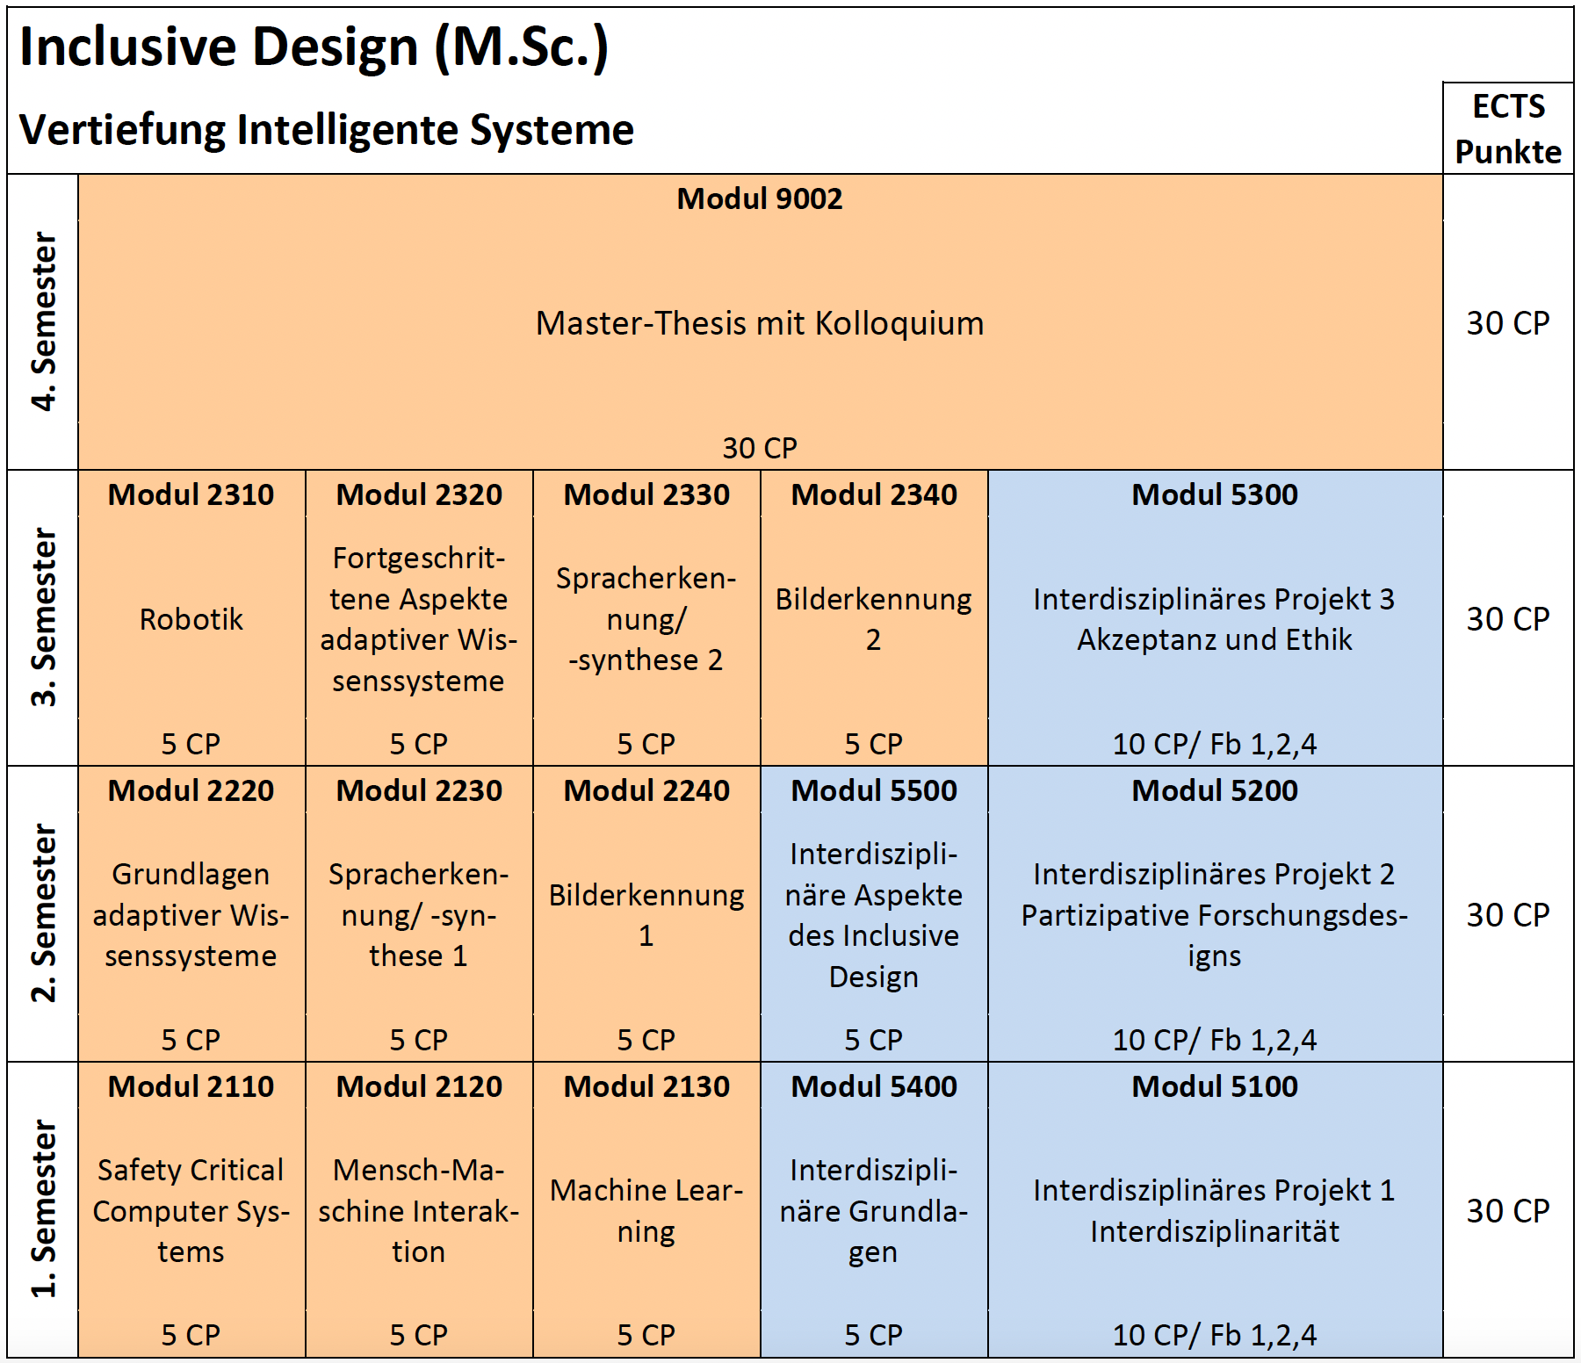Select Modul 2230 Spracherkennung/-synthese 1
1581x1363 pixels.
(x=419, y=914)
